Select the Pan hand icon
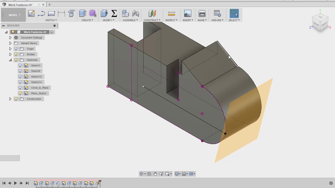 click(x=155, y=174)
